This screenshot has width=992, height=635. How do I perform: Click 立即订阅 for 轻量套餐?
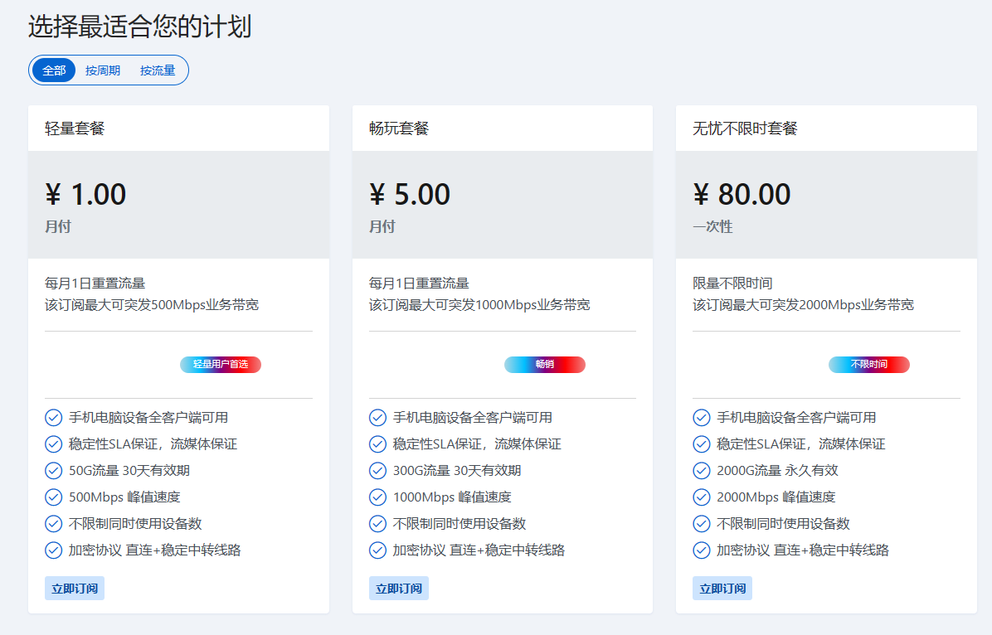(75, 589)
